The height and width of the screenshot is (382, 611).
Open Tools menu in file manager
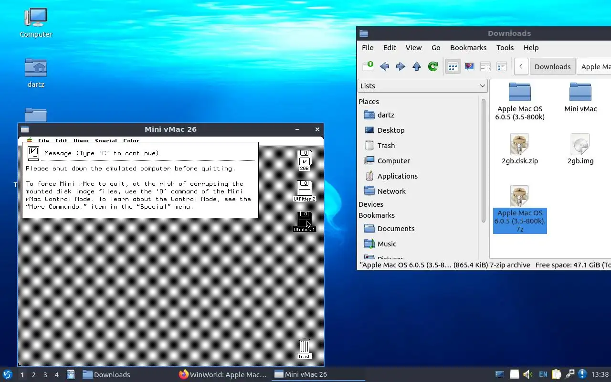tap(505, 47)
